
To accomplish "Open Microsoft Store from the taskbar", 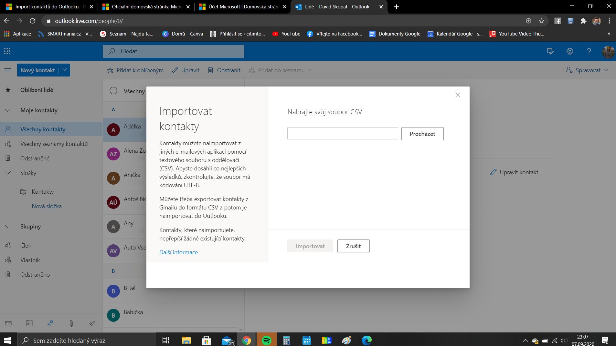I will [206, 340].
